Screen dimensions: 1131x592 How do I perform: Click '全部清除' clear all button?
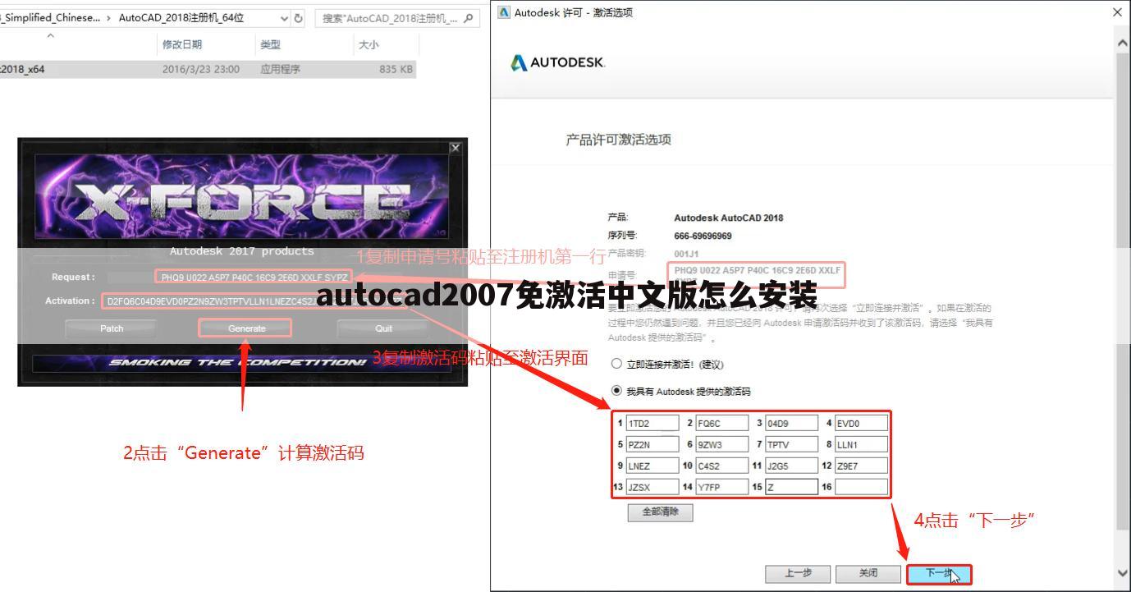pos(660,512)
